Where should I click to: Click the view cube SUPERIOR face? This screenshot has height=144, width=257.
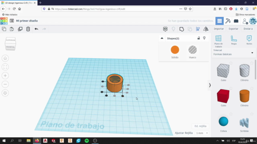tap(10, 40)
